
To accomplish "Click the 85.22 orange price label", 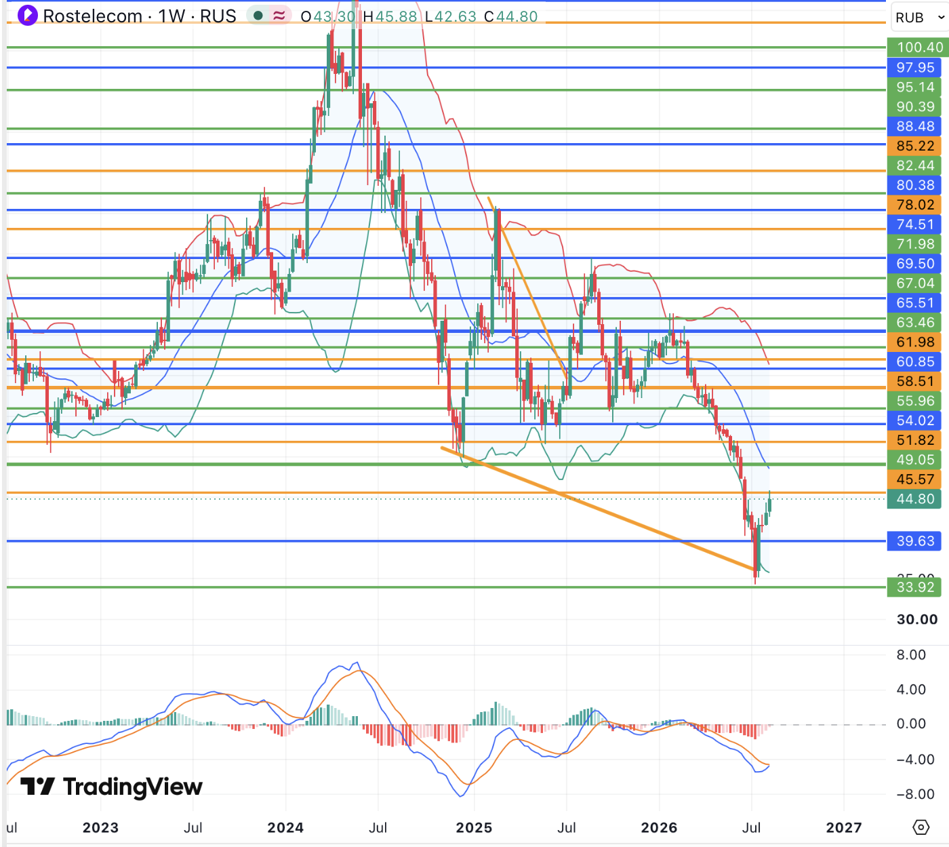I will click(x=914, y=146).
